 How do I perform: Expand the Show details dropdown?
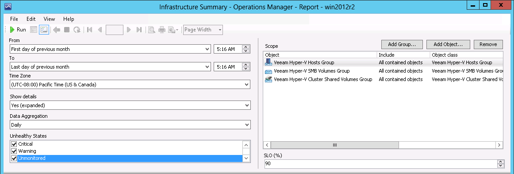click(x=247, y=105)
